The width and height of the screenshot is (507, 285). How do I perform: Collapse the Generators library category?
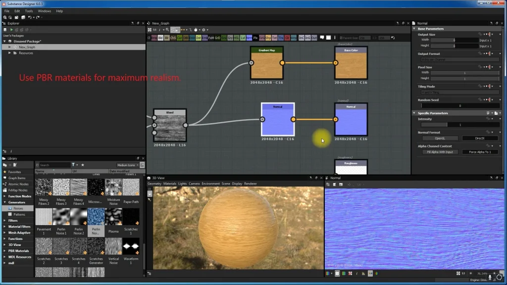coord(4,202)
